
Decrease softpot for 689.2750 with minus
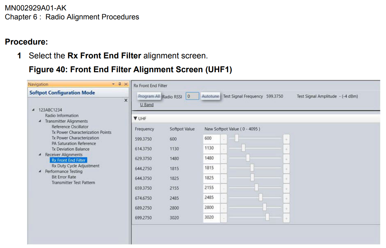(x=224, y=208)
